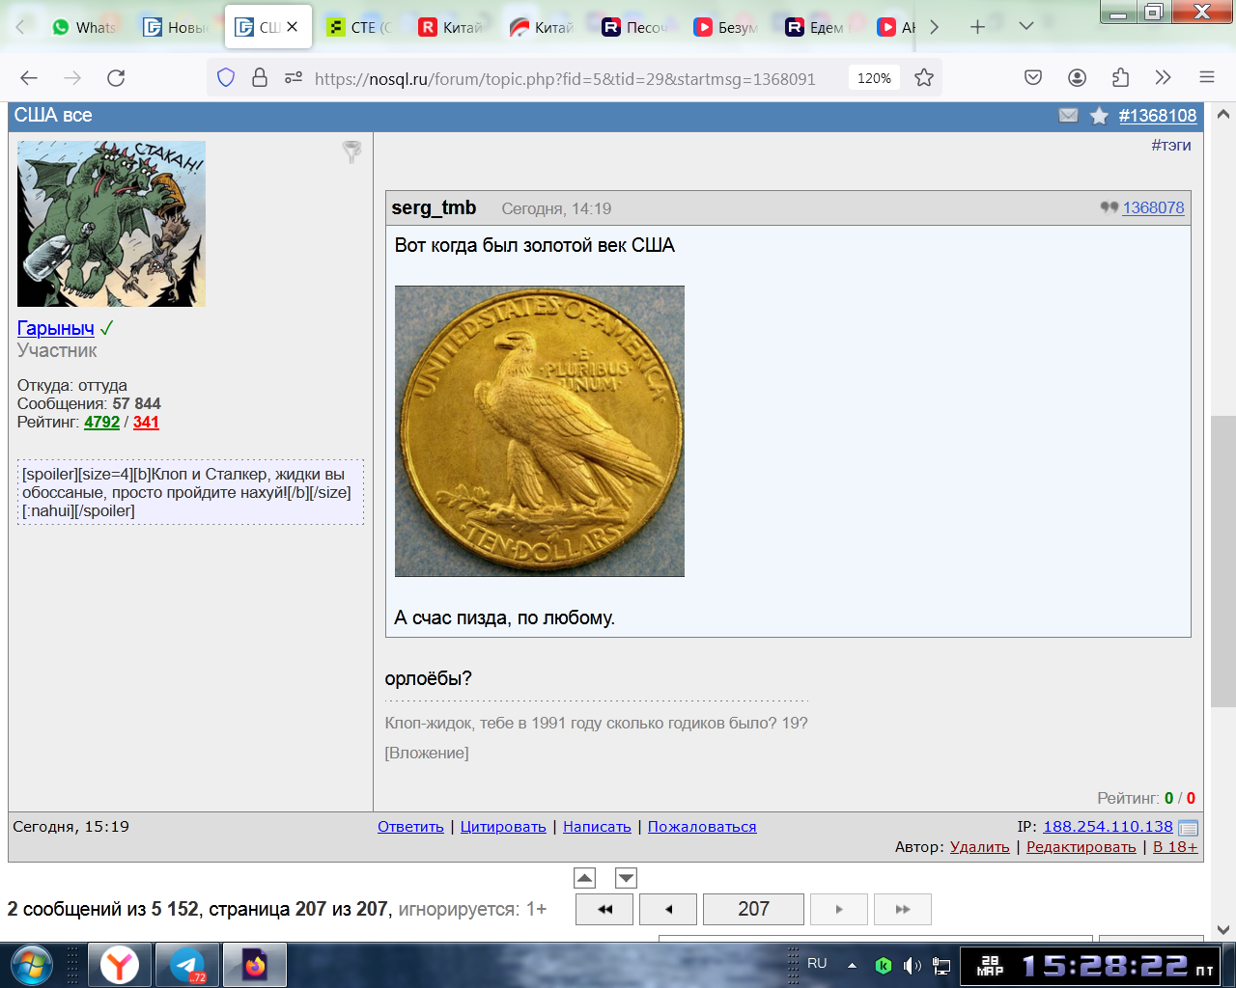This screenshot has height=988, width=1236.
Task: Open Telegram from the taskbar
Action: [187, 965]
